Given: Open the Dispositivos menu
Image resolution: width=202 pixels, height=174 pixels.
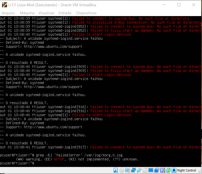Looking at the screenshot, I should pos(86,13).
